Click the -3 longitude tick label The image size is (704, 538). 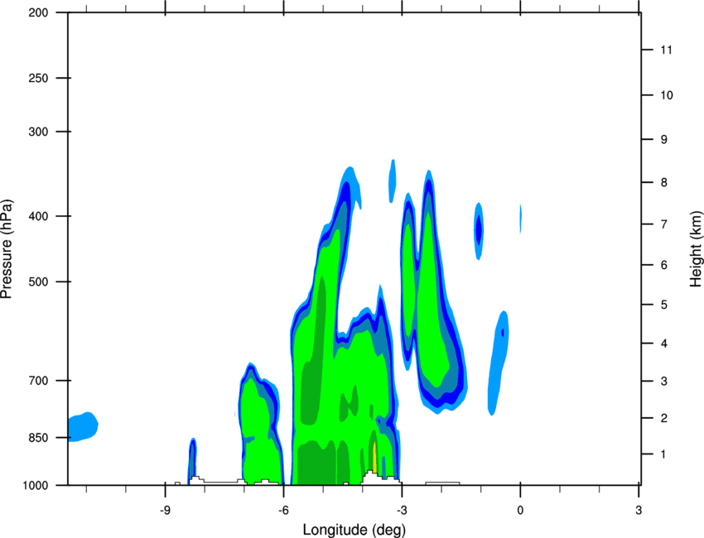pyautogui.click(x=402, y=510)
